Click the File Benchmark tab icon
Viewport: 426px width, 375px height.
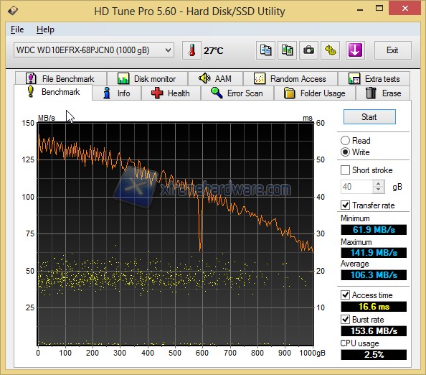click(x=31, y=78)
